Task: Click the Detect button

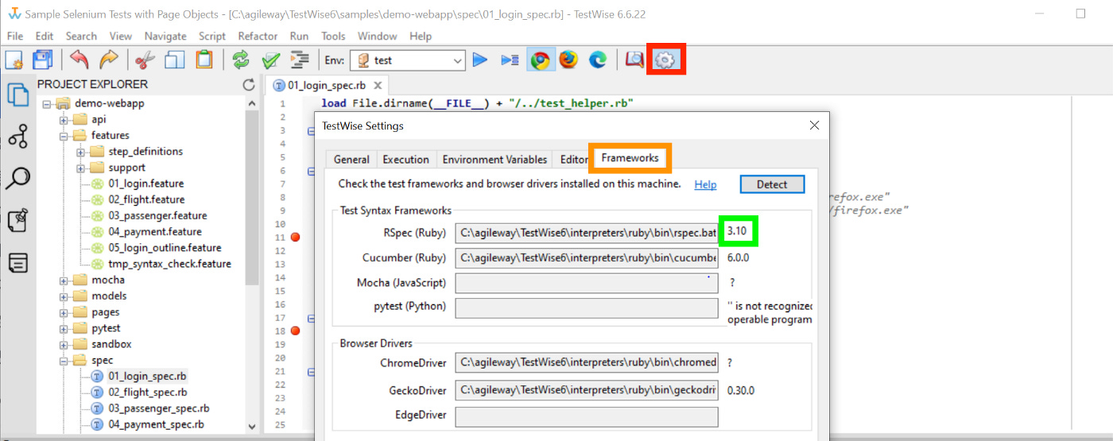Action: [772, 184]
